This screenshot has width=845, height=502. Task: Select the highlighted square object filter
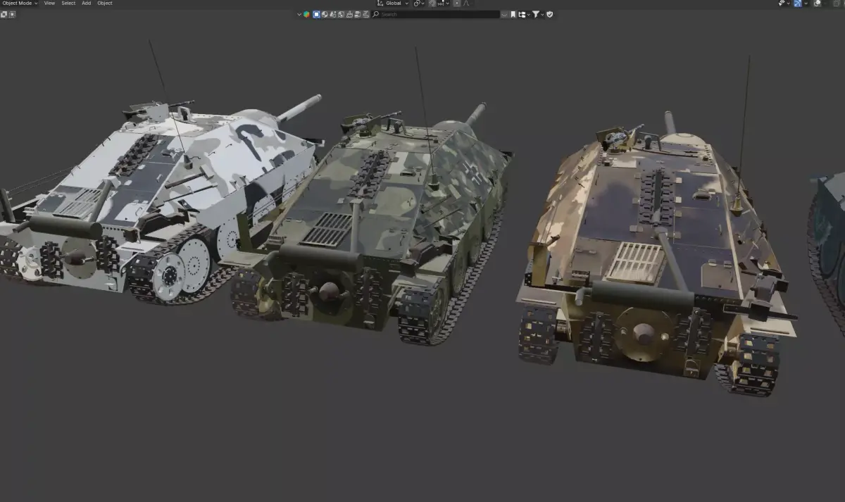pyautogui.click(x=316, y=14)
